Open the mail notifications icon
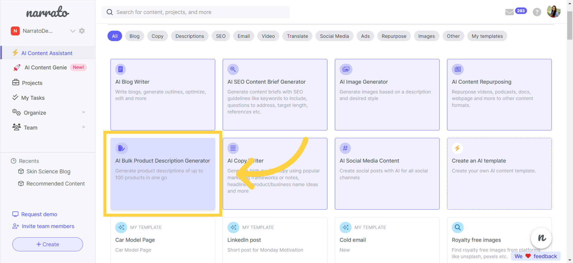This screenshot has height=263, width=573. pyautogui.click(x=509, y=12)
